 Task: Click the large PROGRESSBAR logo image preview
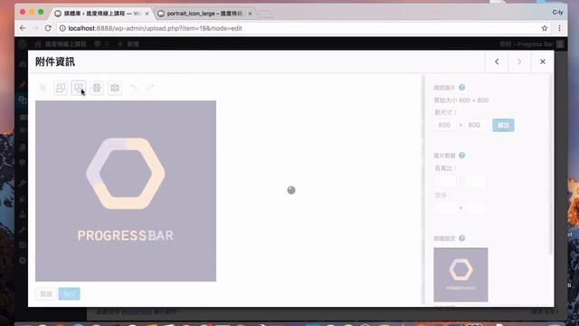pyautogui.click(x=126, y=191)
